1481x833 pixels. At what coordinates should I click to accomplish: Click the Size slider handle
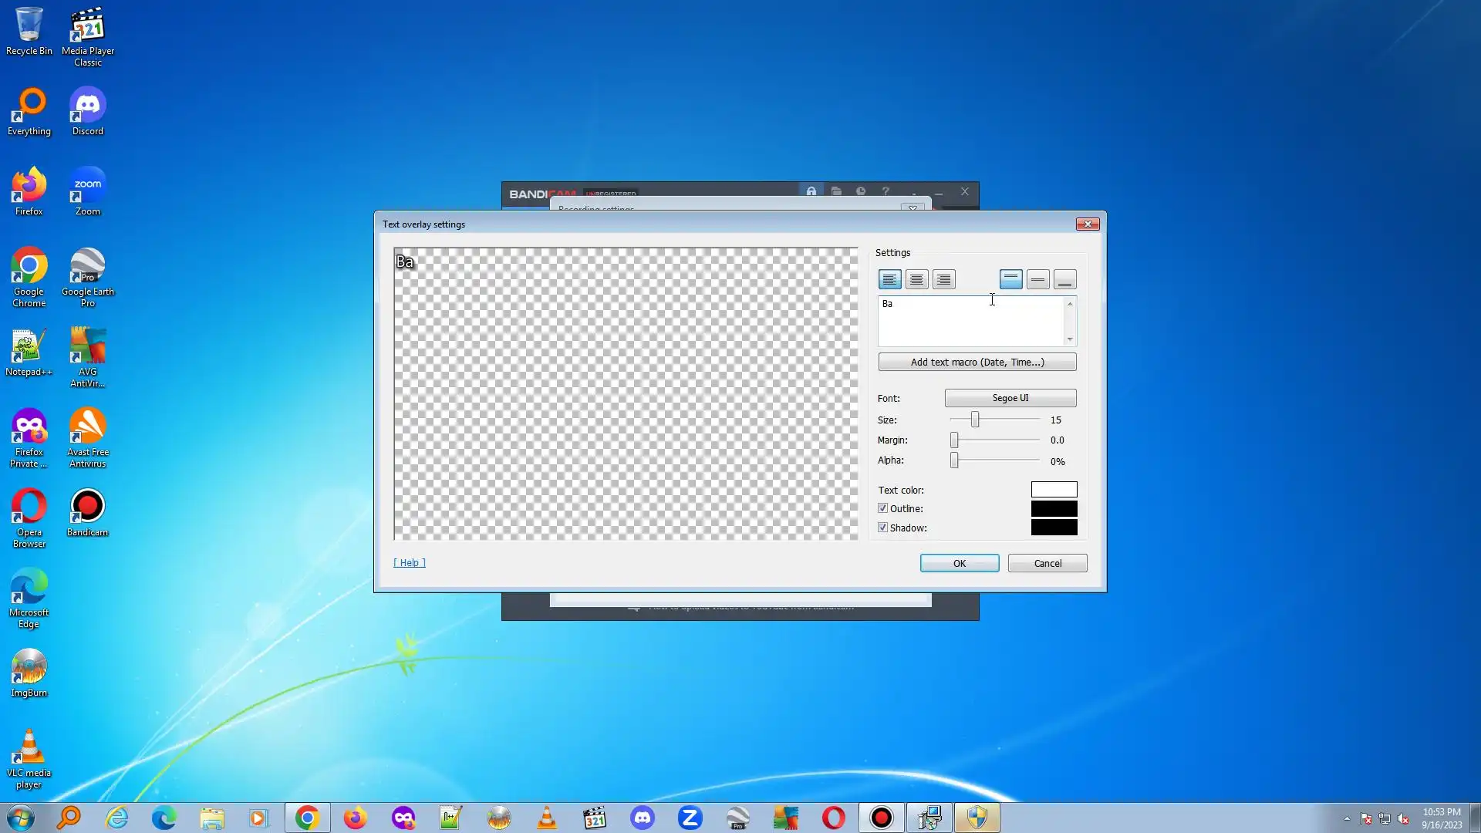pyautogui.click(x=975, y=420)
